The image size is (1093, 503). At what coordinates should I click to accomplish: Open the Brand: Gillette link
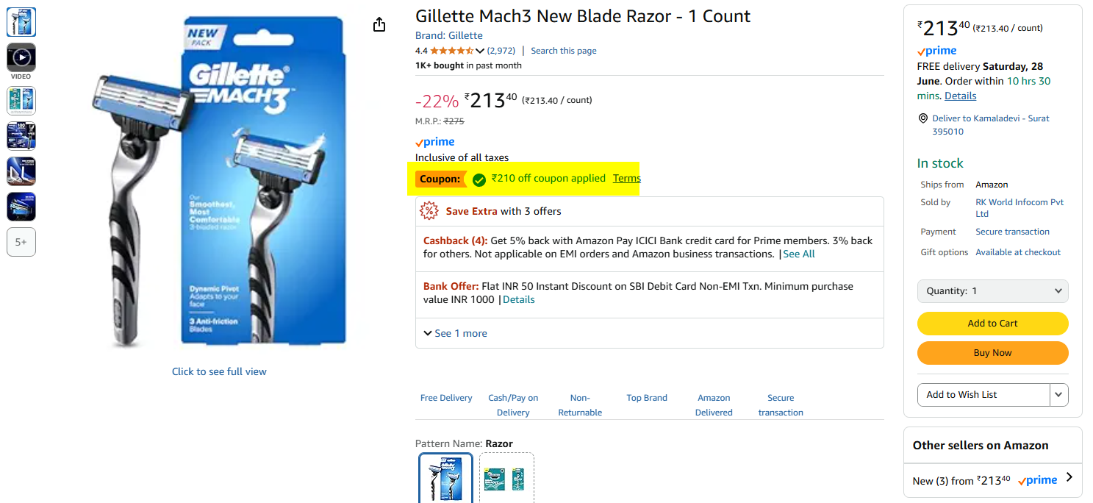449,35
